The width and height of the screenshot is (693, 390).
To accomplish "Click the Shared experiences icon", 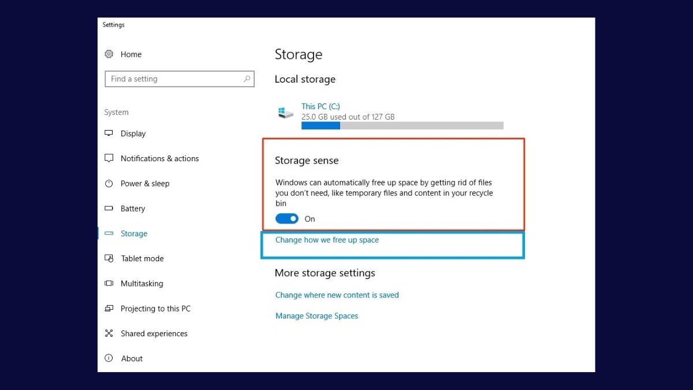I will 109,333.
